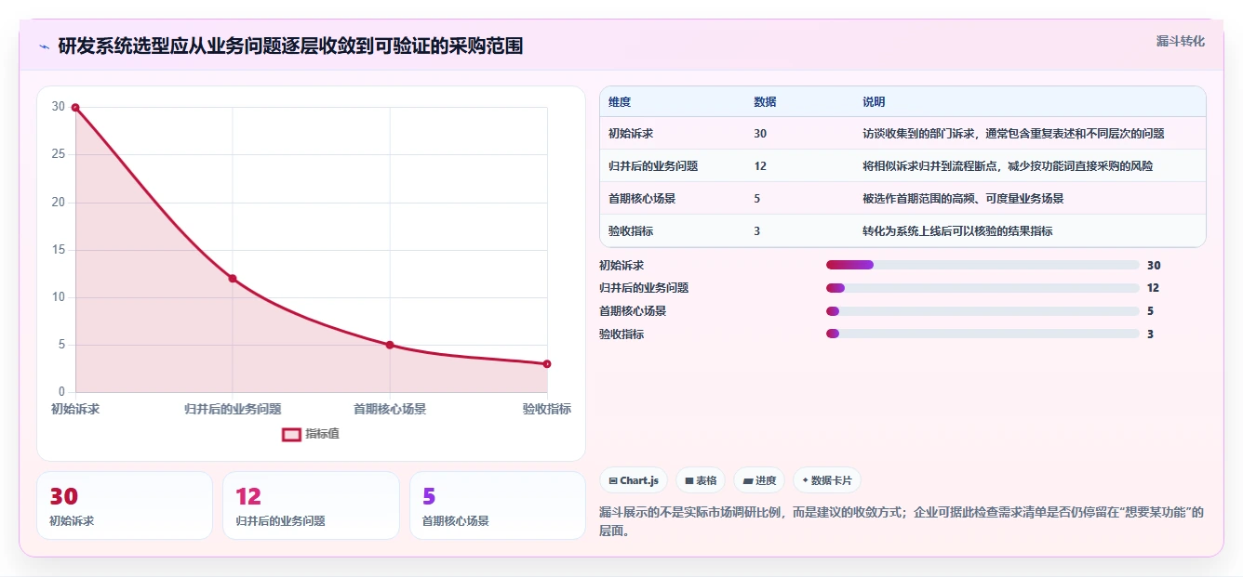
Task: Click the 漏斗转化 tag in header
Action: [1180, 41]
